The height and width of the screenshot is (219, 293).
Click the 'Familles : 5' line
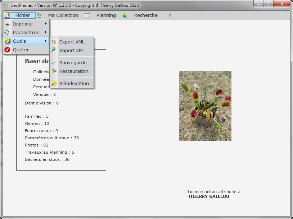click(x=37, y=116)
